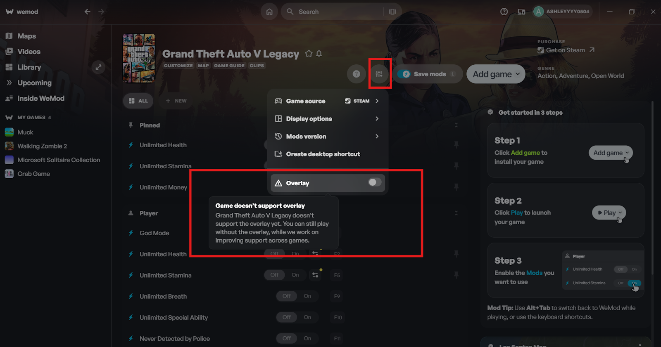
Task: Favorite the game with the star icon
Action: [309, 54]
